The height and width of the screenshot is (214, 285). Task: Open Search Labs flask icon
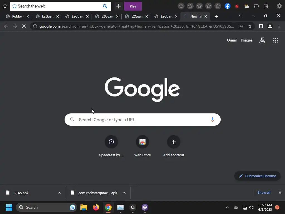coord(262,40)
